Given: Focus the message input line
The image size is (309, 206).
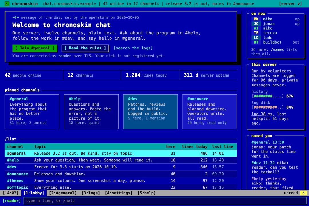Looking at the screenshot, I should click(165, 201).
